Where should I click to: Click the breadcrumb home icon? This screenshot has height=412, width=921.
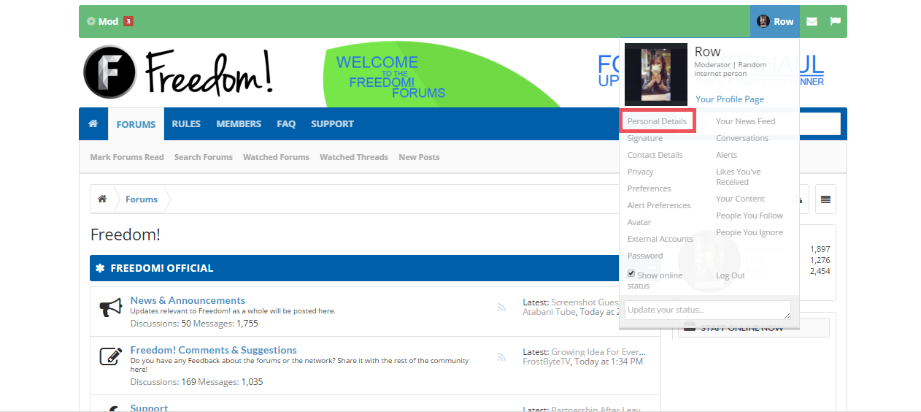tap(102, 199)
